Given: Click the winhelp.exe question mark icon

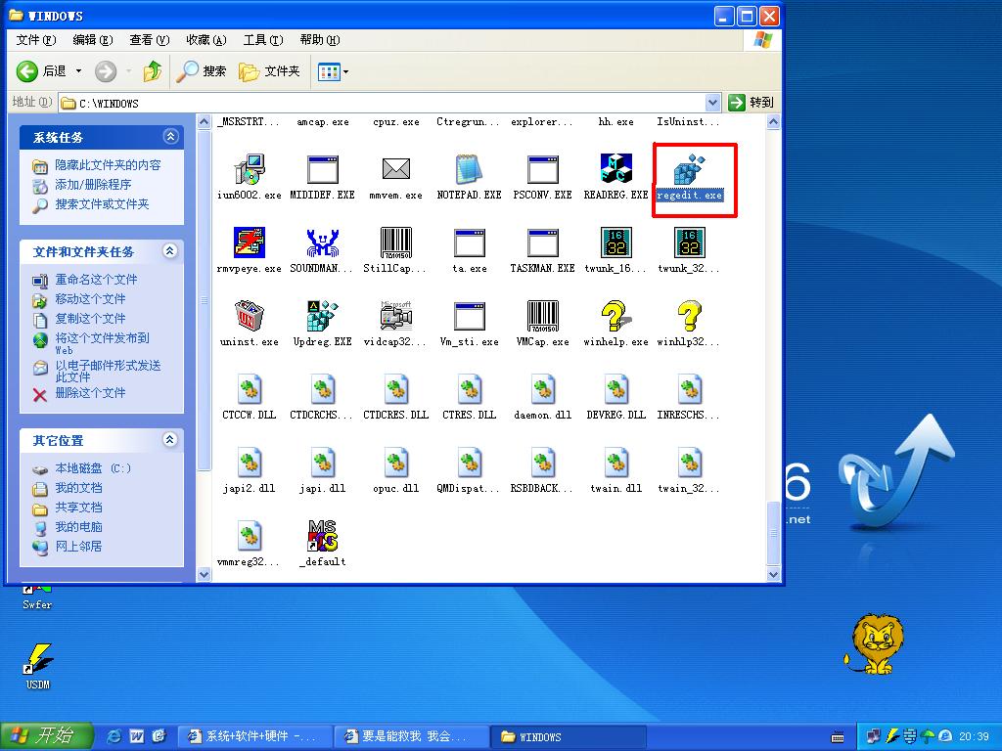Looking at the screenshot, I should 615,316.
